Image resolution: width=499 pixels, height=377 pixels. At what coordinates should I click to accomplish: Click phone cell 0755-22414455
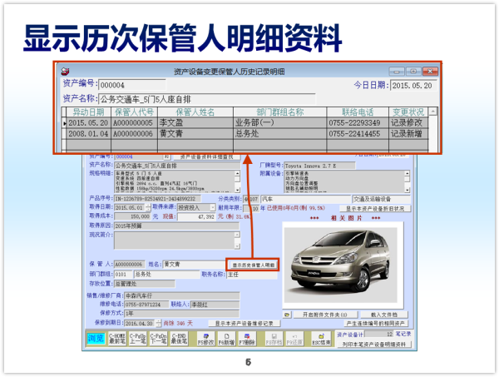358,134
